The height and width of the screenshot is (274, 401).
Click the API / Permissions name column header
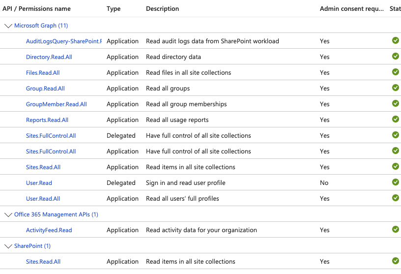(36, 9)
